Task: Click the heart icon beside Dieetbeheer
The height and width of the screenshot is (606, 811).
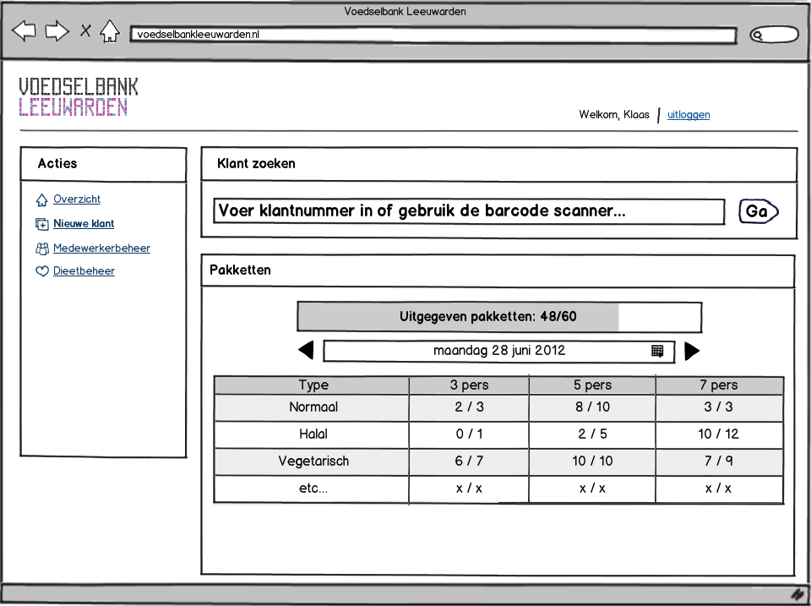Action: pos(42,271)
